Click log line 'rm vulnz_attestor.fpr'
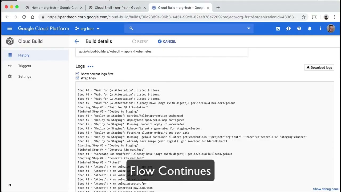Image resolution: width=341 pixels, height=192 pixels. click(x=112, y=183)
